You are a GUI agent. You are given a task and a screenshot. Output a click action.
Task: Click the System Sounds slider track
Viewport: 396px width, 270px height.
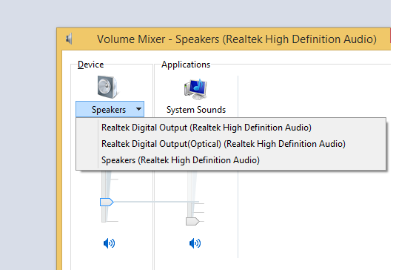tap(192, 195)
